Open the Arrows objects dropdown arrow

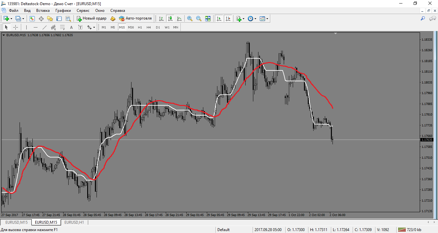coord(94,27)
